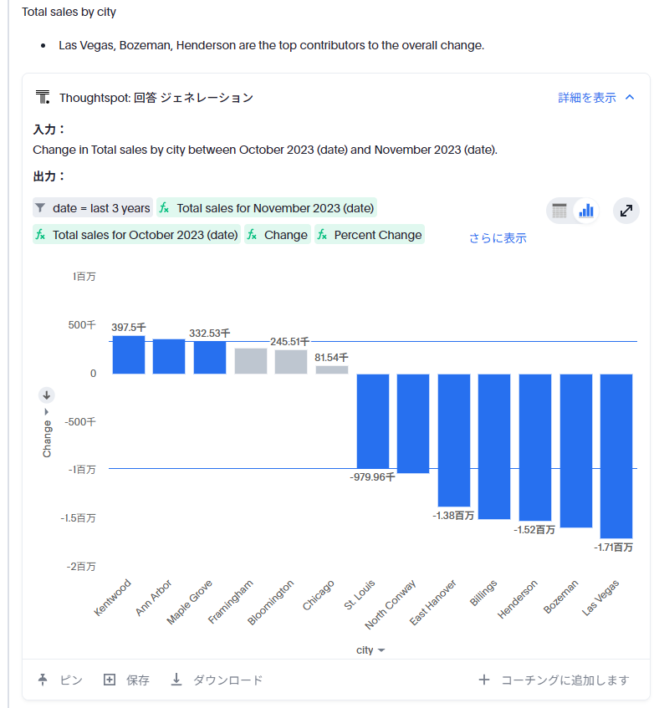Screen dimensions: 659x708
Task: Click the Percent Change formula chip
Action: tap(369, 235)
